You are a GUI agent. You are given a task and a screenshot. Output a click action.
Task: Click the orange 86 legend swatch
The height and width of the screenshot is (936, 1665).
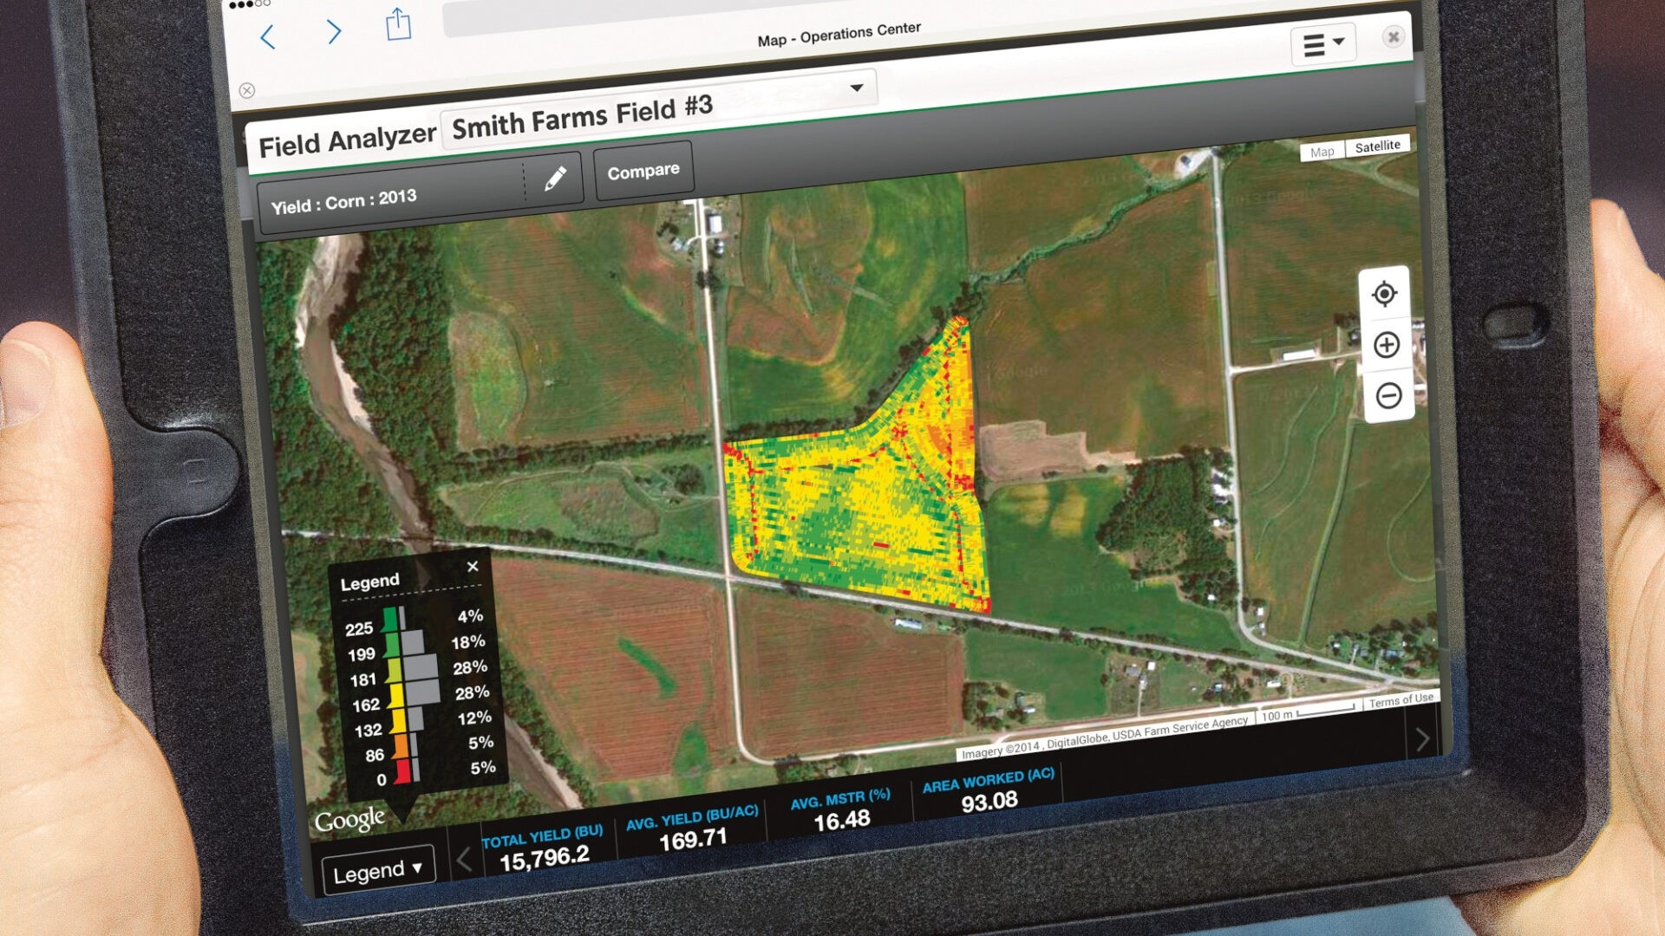pos(399,746)
